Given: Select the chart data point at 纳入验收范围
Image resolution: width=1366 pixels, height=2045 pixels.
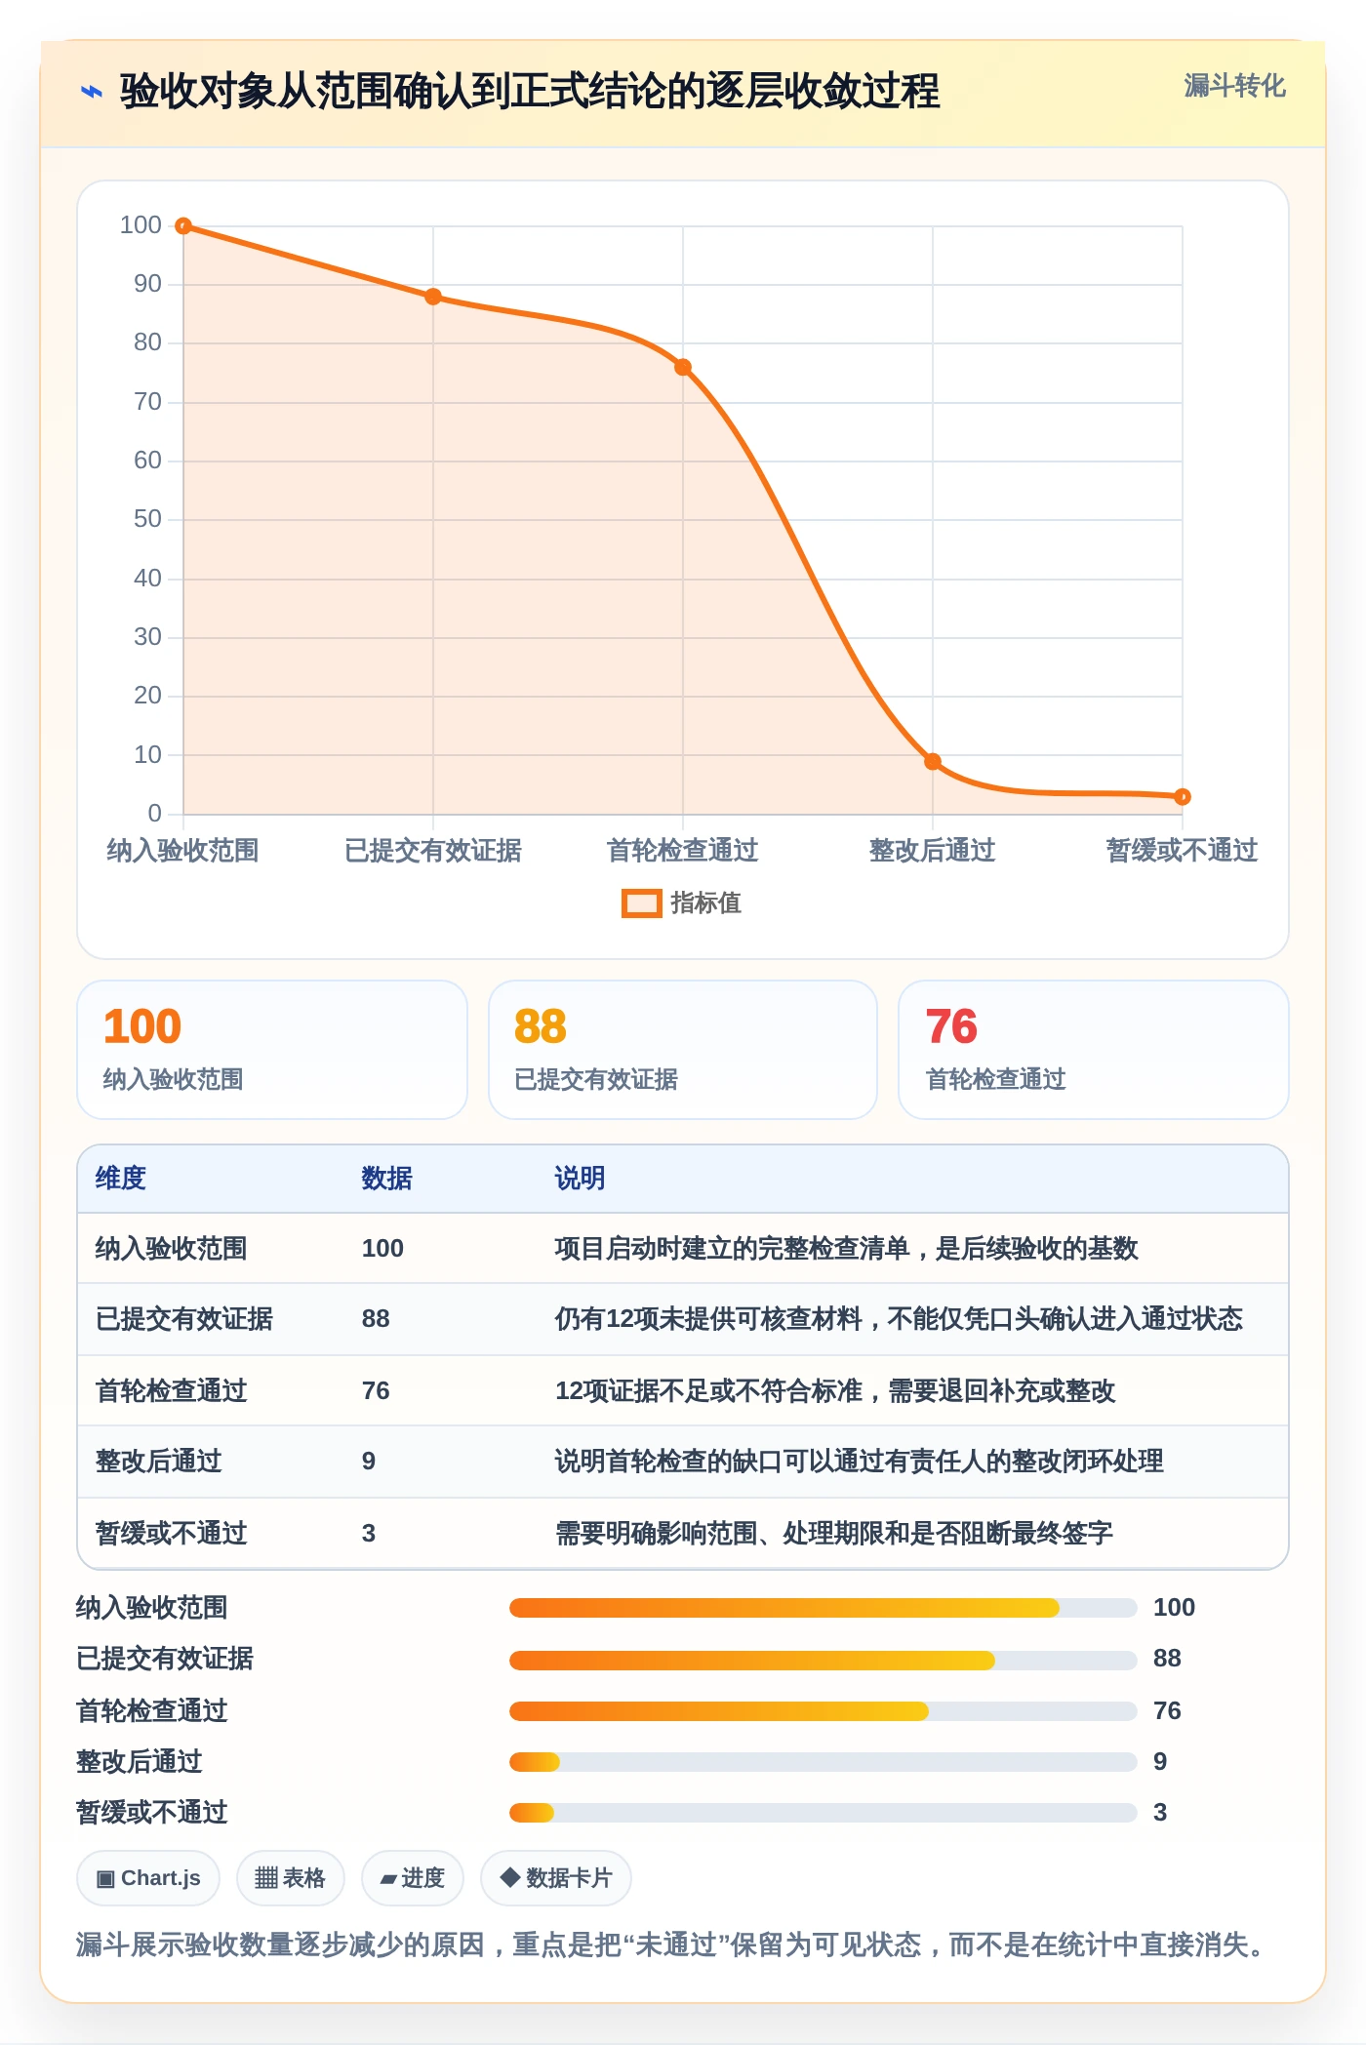Looking at the screenshot, I should pyautogui.click(x=183, y=226).
